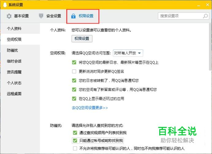Click the shield icon for 安全设置

41,16
